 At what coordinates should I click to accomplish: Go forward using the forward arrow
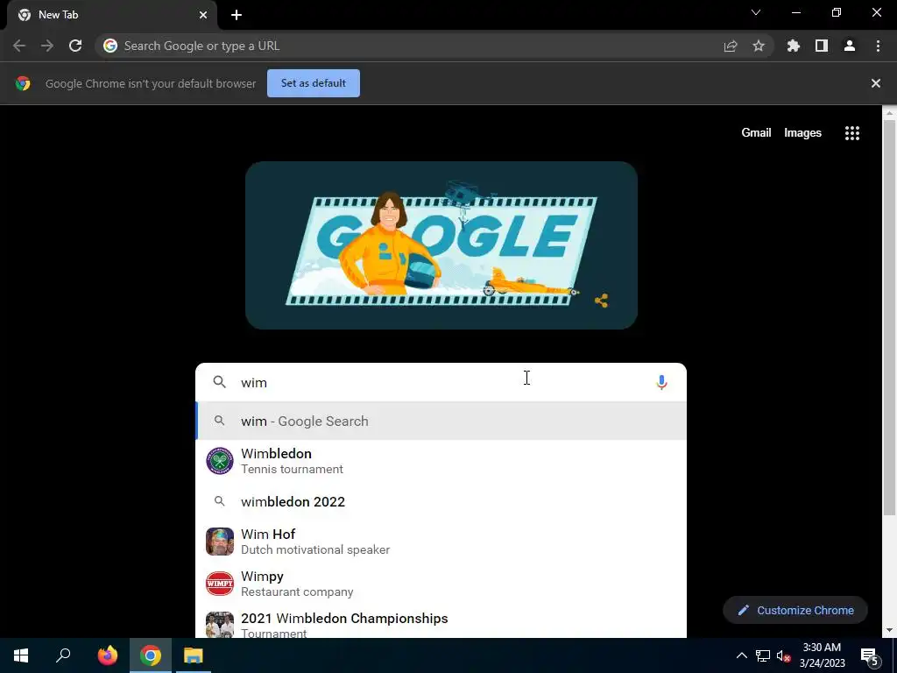click(x=47, y=46)
